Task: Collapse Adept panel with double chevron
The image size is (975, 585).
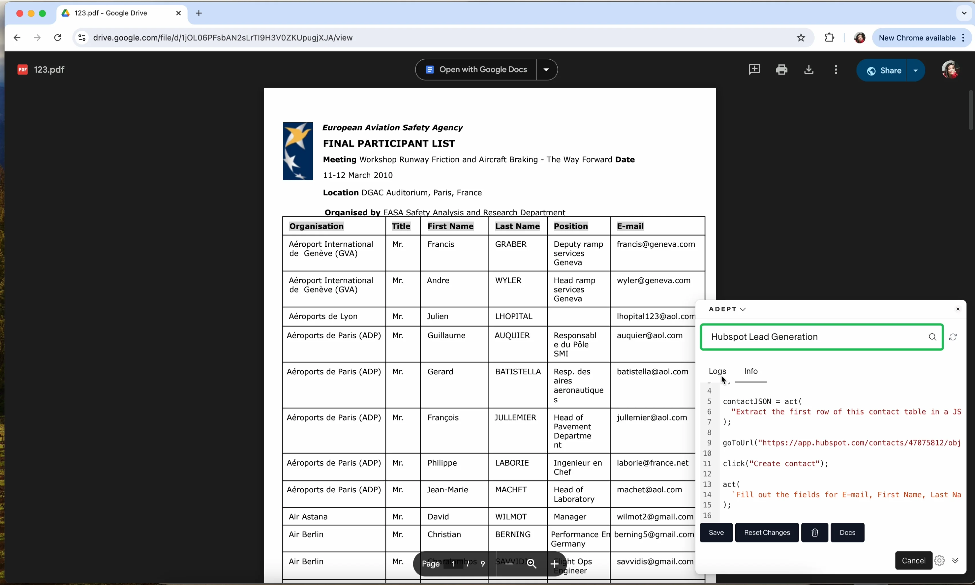Action: pos(955,560)
